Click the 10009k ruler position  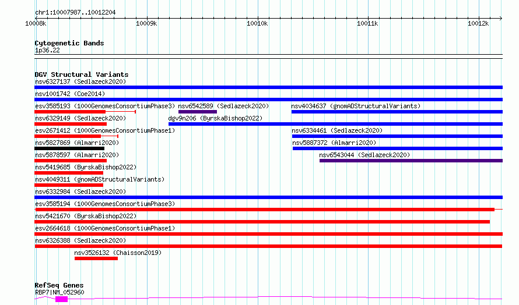click(x=146, y=24)
